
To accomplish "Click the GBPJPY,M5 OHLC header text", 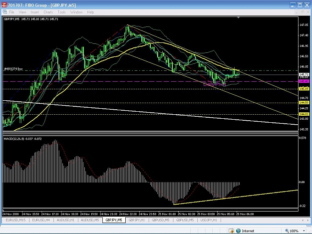I will click(x=31, y=19).
